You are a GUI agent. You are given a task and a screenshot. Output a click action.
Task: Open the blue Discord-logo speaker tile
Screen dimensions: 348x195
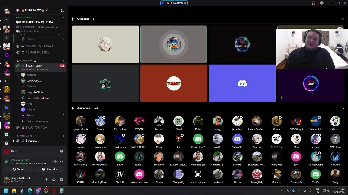click(x=242, y=83)
